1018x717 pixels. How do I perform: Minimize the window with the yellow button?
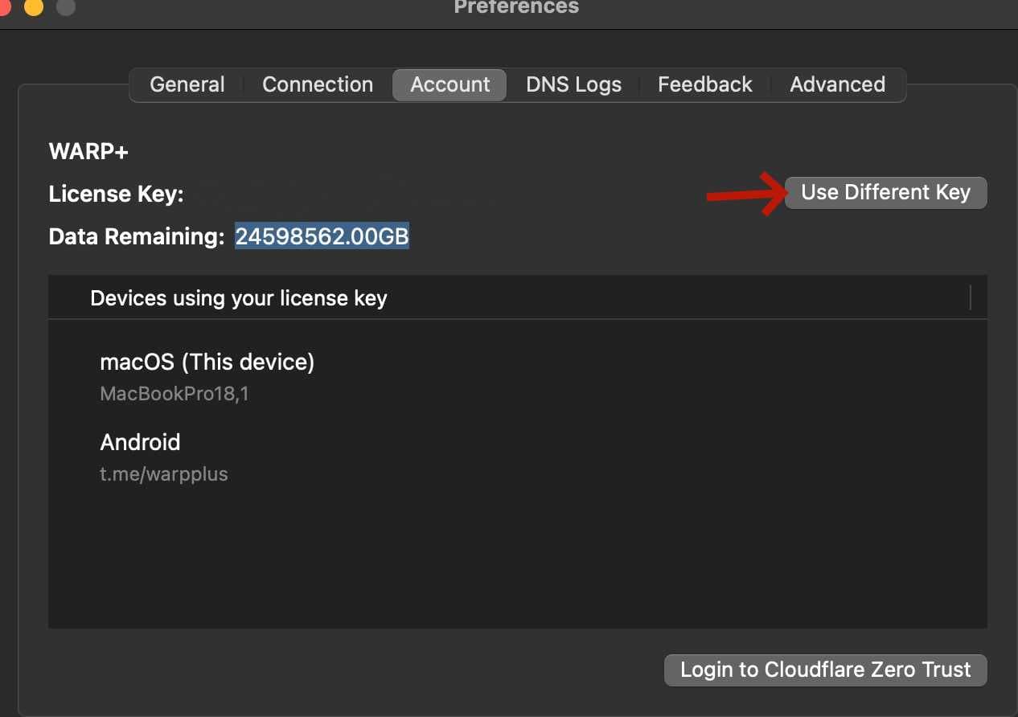click(x=33, y=6)
